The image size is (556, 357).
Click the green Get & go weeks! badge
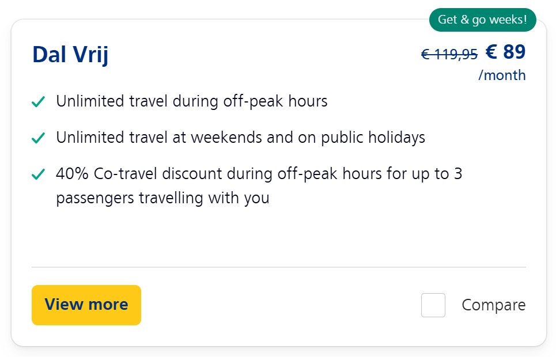pos(482,20)
